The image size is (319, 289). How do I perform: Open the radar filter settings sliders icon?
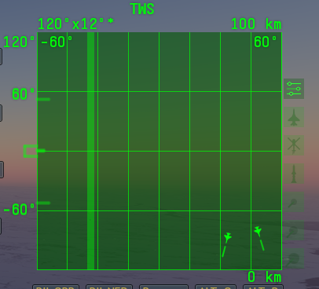294,89
